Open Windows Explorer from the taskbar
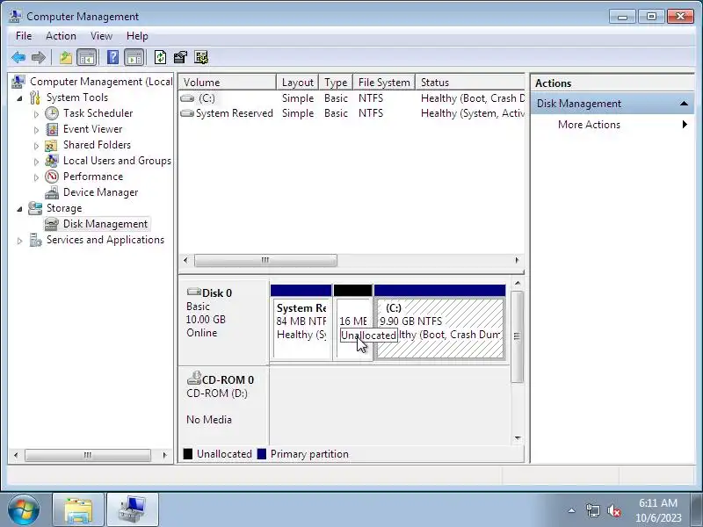703x527 pixels. 78,510
